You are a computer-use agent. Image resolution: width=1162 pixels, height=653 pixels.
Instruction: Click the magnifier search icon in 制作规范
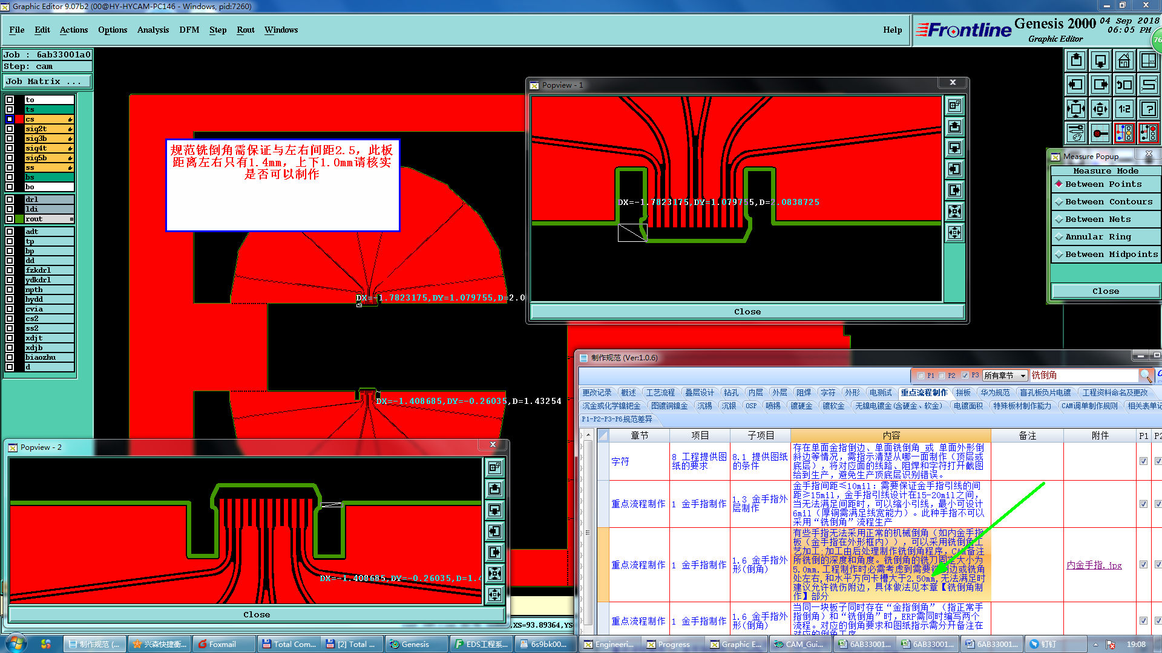[1145, 375]
